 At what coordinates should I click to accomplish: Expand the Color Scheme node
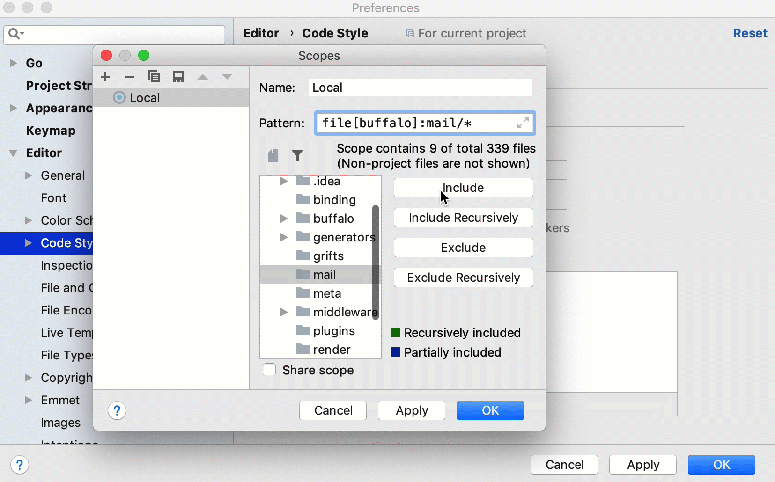pyautogui.click(x=29, y=220)
